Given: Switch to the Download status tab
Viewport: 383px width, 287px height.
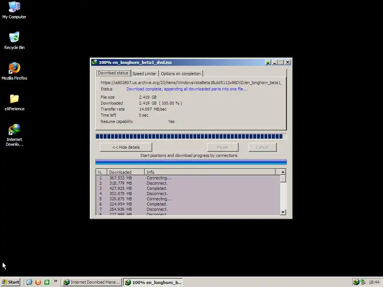Looking at the screenshot, I should coord(113,73).
